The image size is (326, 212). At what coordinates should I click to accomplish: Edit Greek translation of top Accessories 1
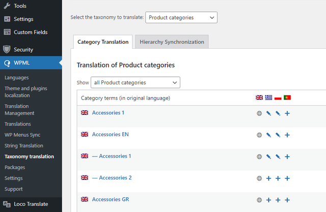[268, 113]
